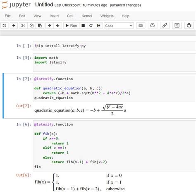Move selected cell down arrow
Image resolution: width=196 pixels, height=196 pixels.
point(58,26)
